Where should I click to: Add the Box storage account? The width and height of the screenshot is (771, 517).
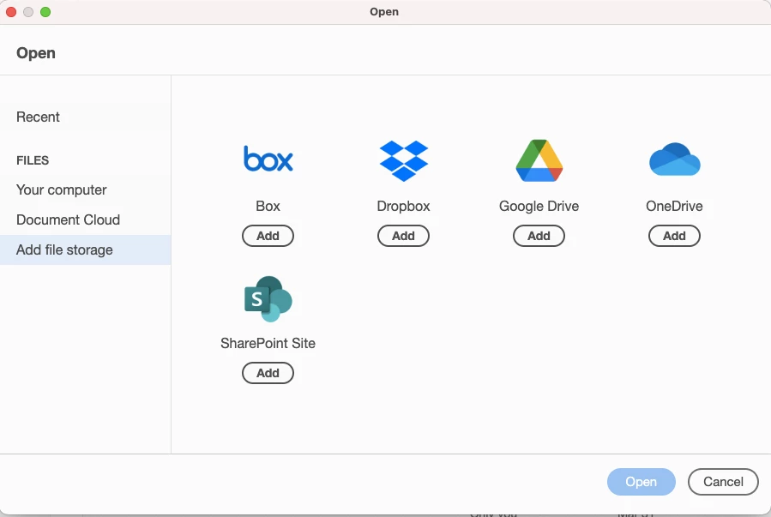(x=268, y=236)
